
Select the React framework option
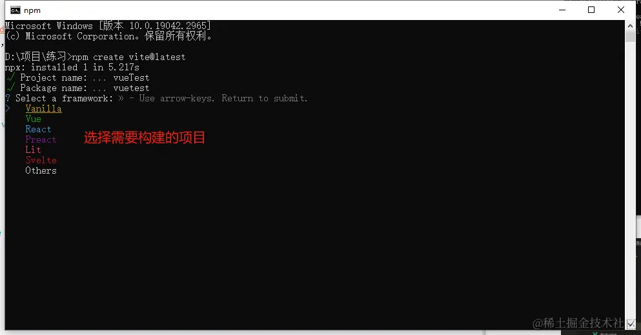(39, 129)
